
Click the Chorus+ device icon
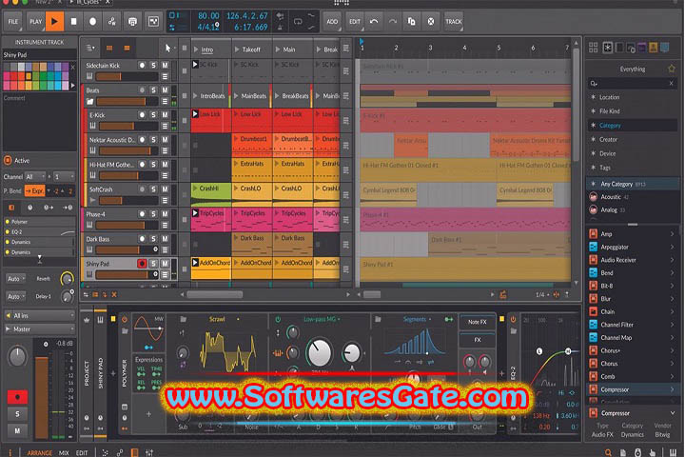point(594,350)
